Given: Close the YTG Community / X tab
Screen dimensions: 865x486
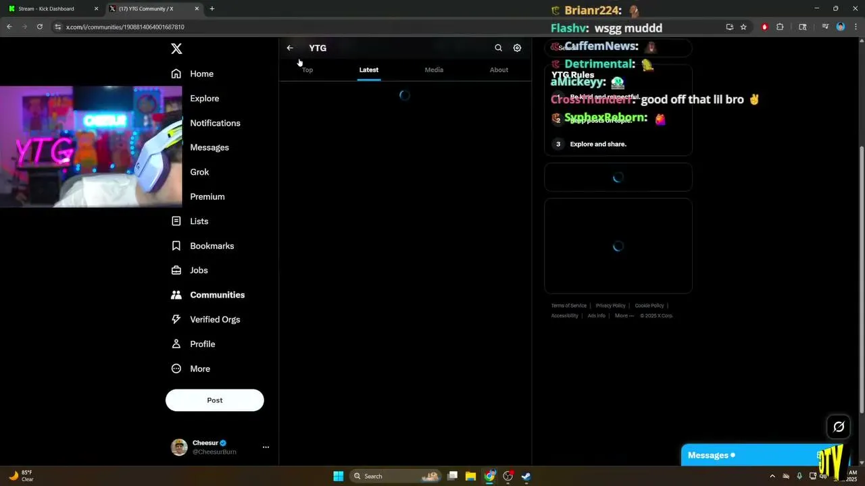Looking at the screenshot, I should (197, 9).
